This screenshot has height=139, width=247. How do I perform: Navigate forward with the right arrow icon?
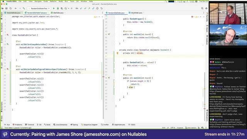[x=20, y=8]
